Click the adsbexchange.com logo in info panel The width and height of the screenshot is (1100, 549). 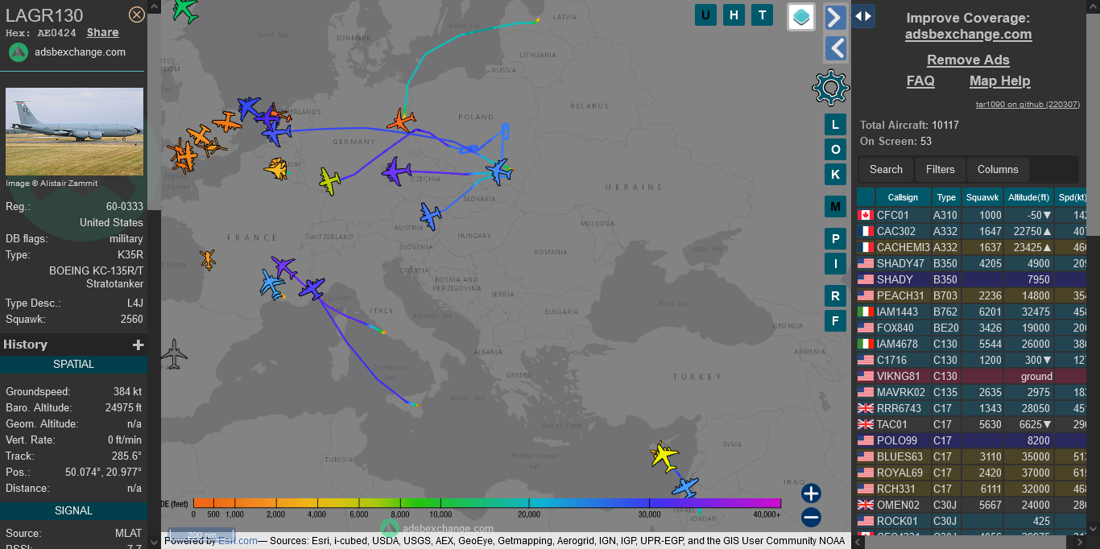pos(19,52)
